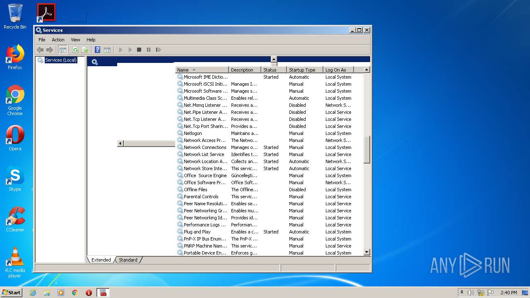Sort services by Name column header
Screen dimensions: 530x298
(202, 70)
